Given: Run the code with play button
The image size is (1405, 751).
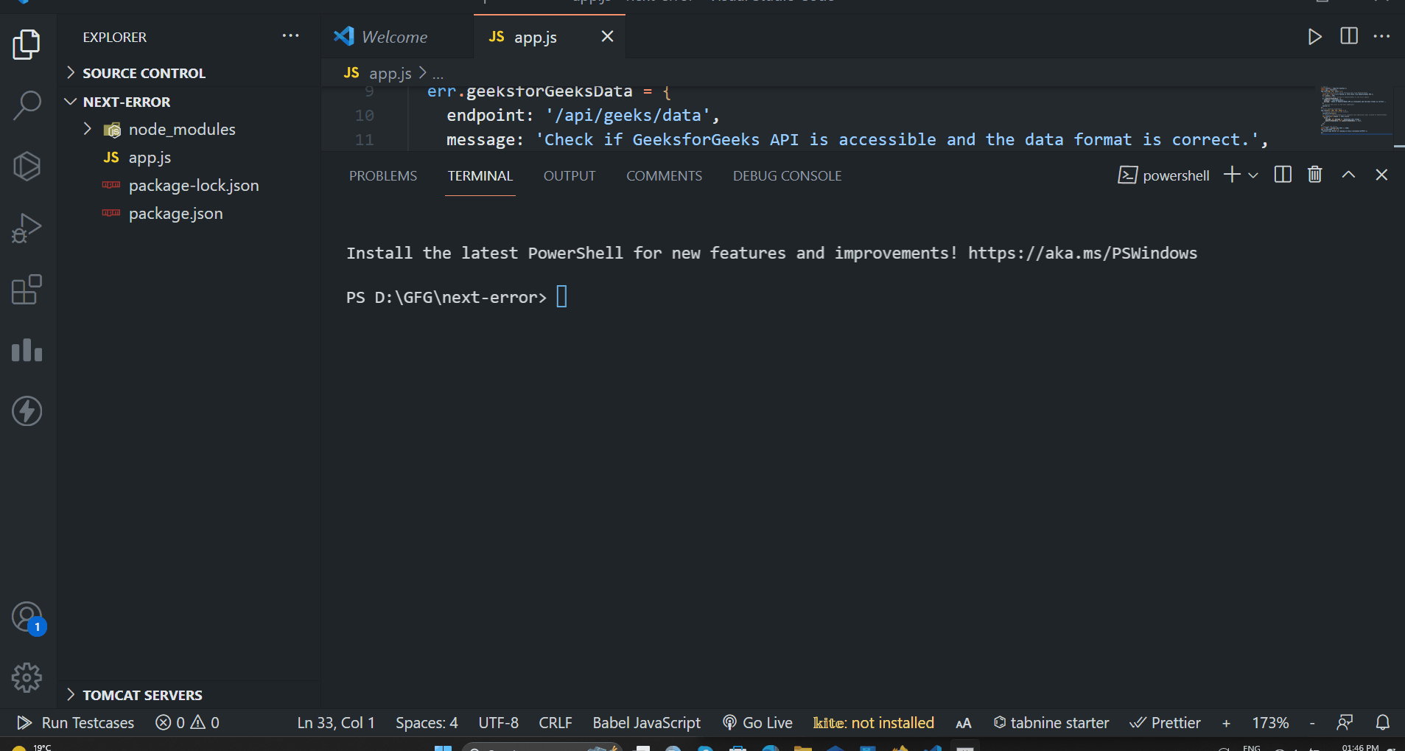Looking at the screenshot, I should click(x=1314, y=37).
